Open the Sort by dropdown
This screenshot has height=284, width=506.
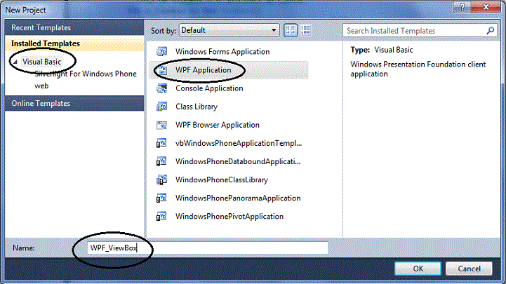[229, 30]
